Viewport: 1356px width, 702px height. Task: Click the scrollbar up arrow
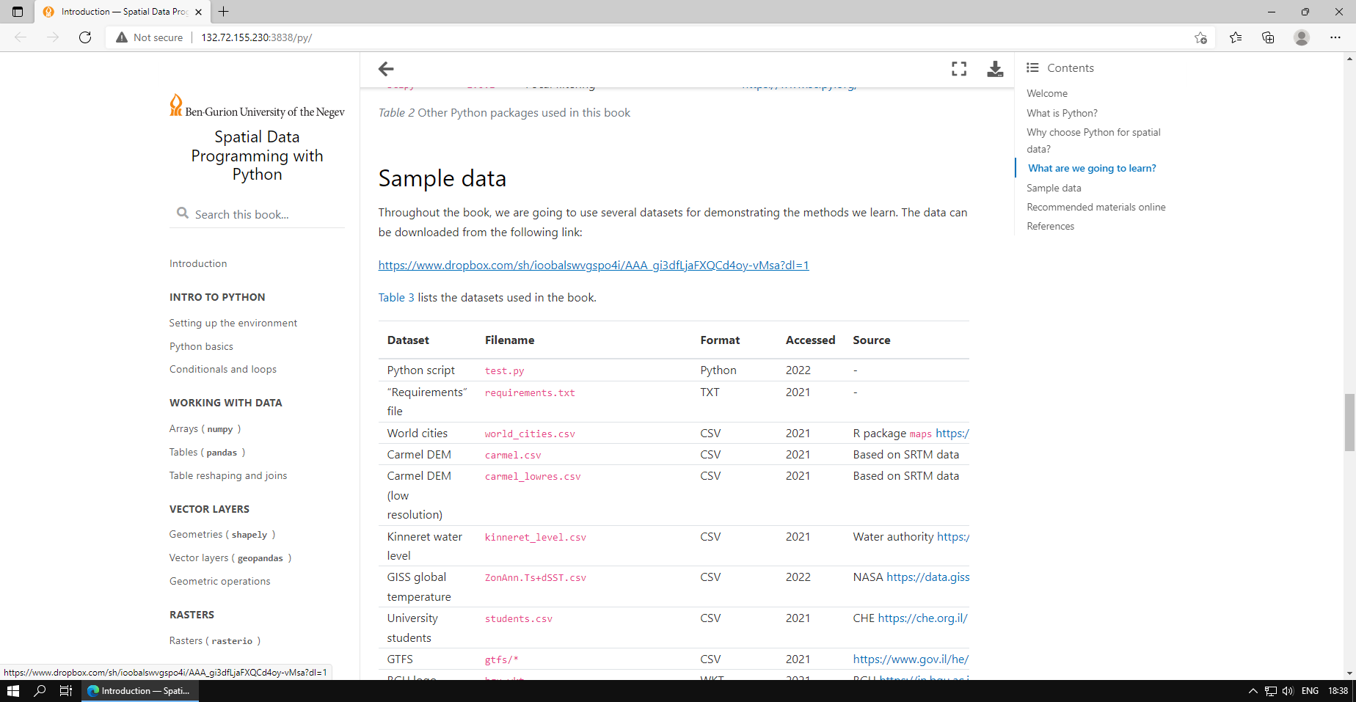point(1349,59)
